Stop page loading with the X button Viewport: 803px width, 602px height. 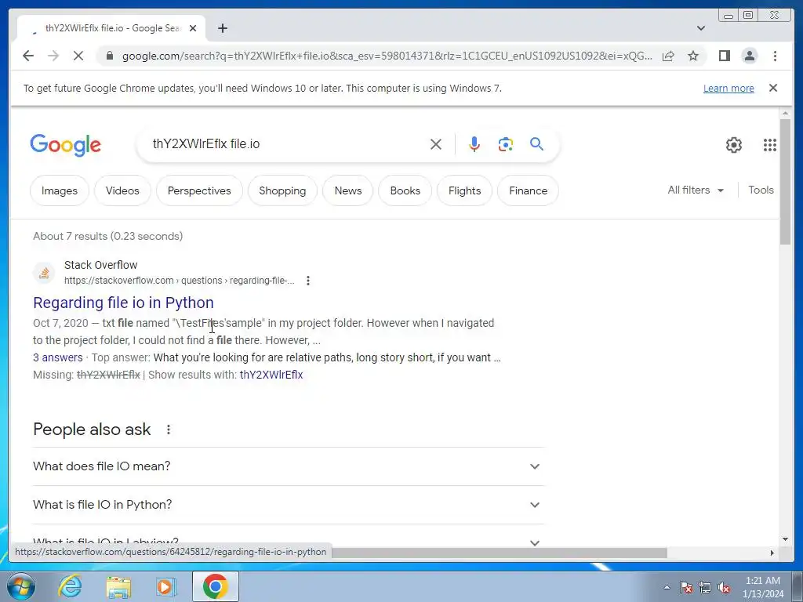(78, 56)
